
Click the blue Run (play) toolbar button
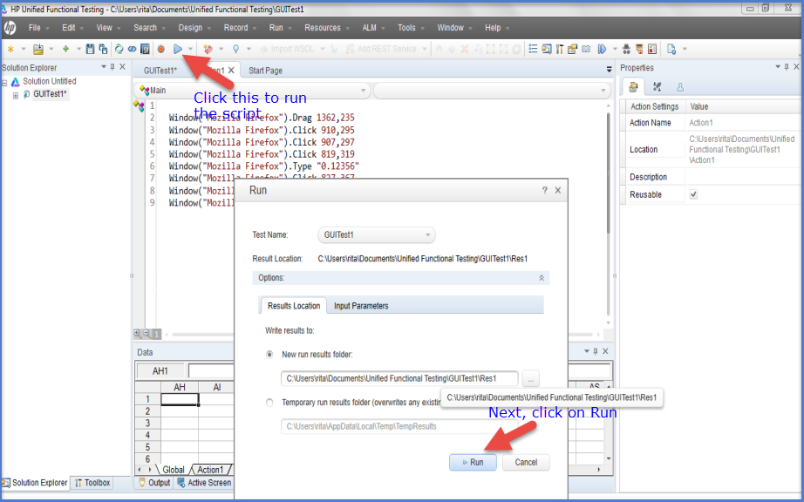click(x=177, y=49)
